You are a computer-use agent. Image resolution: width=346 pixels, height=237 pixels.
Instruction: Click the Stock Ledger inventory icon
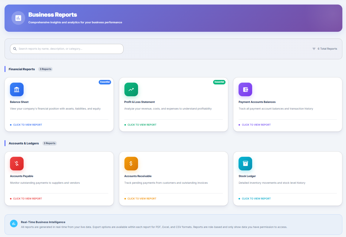[245, 163]
